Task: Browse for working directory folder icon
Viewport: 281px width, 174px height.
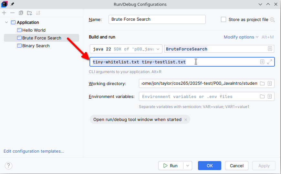Action: tap(262, 83)
